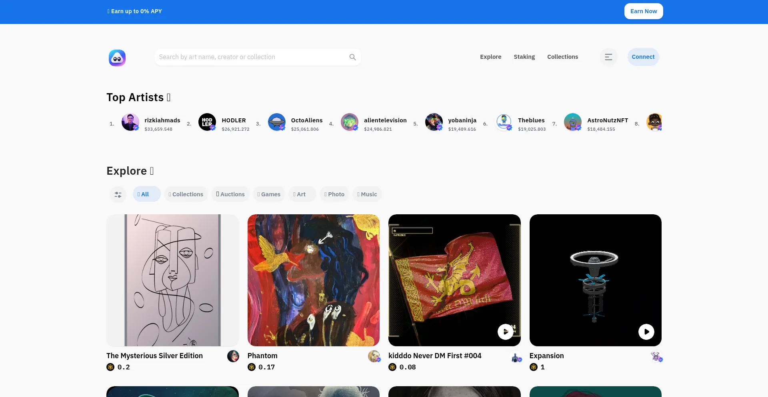Open rizkiahmads artist avatar
Image resolution: width=768 pixels, height=397 pixels.
tap(130, 122)
